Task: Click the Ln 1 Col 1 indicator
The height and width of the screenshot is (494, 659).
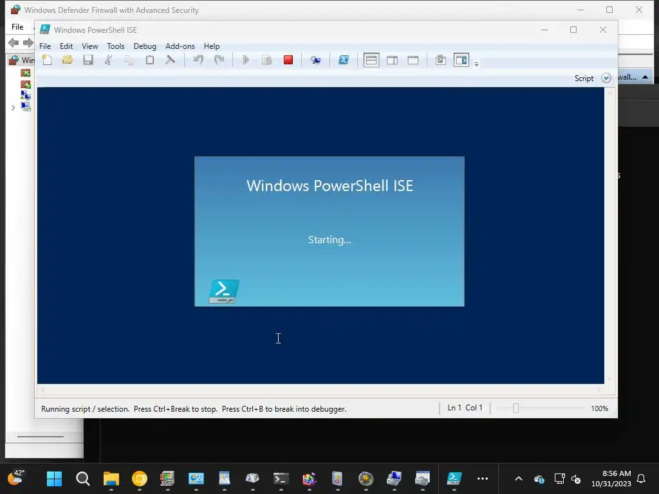Action: pyautogui.click(x=465, y=408)
